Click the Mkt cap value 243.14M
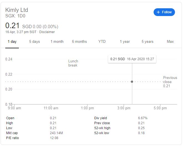 tap(56, 133)
